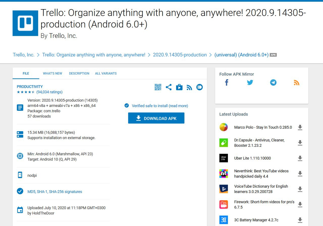This screenshot has height=226, width=323.
Task: Click the RSS feed icon in file panel
Action: pyautogui.click(x=189, y=88)
